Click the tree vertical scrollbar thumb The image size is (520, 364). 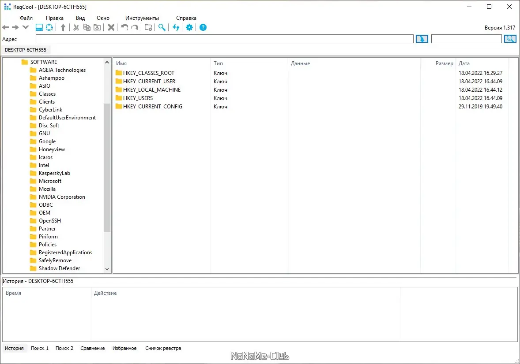[x=107, y=167]
